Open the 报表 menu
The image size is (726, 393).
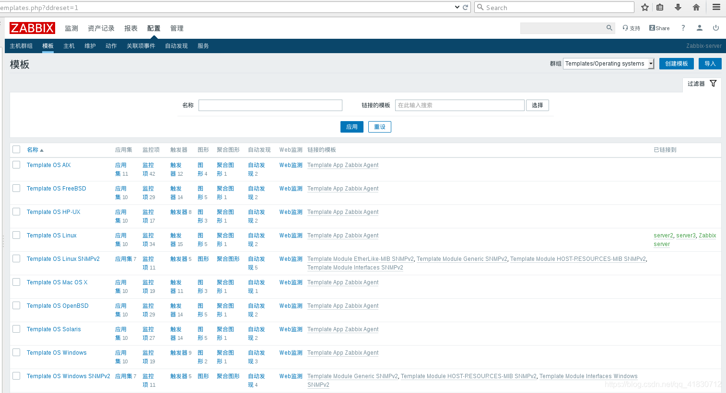pyautogui.click(x=131, y=28)
